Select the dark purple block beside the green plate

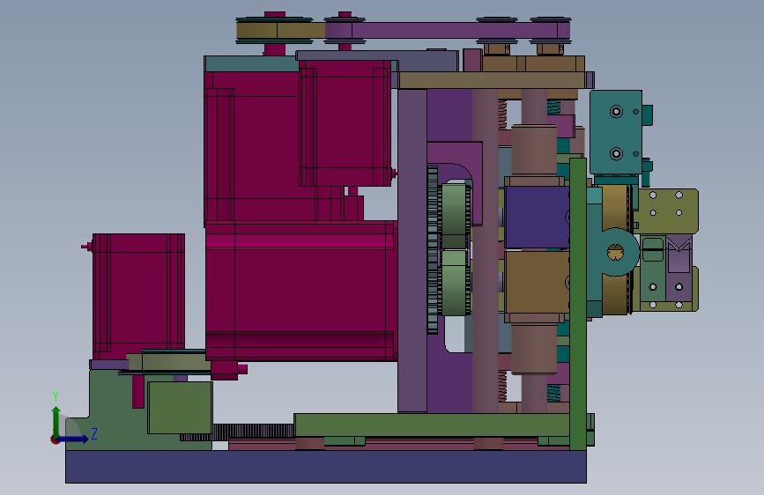click(537, 218)
